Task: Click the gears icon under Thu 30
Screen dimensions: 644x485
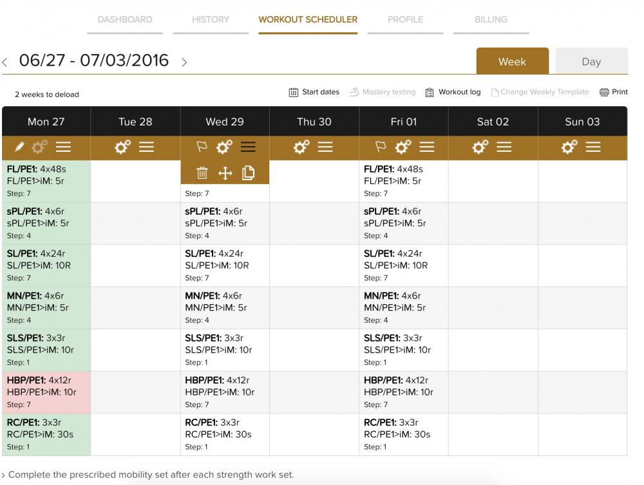Action: coord(301,147)
